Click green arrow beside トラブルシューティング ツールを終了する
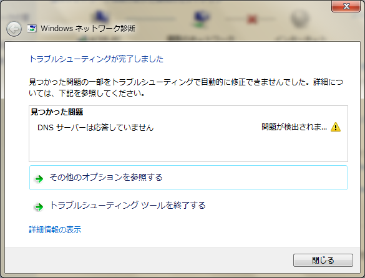365x278 pixels. point(39,206)
